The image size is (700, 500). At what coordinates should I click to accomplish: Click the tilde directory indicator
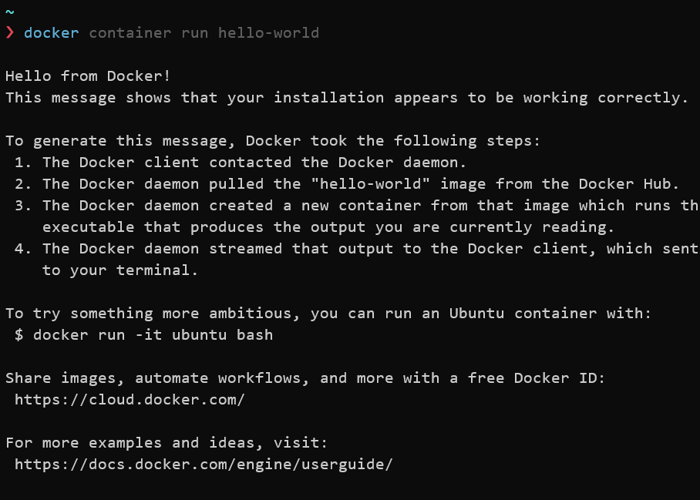tap(10, 12)
